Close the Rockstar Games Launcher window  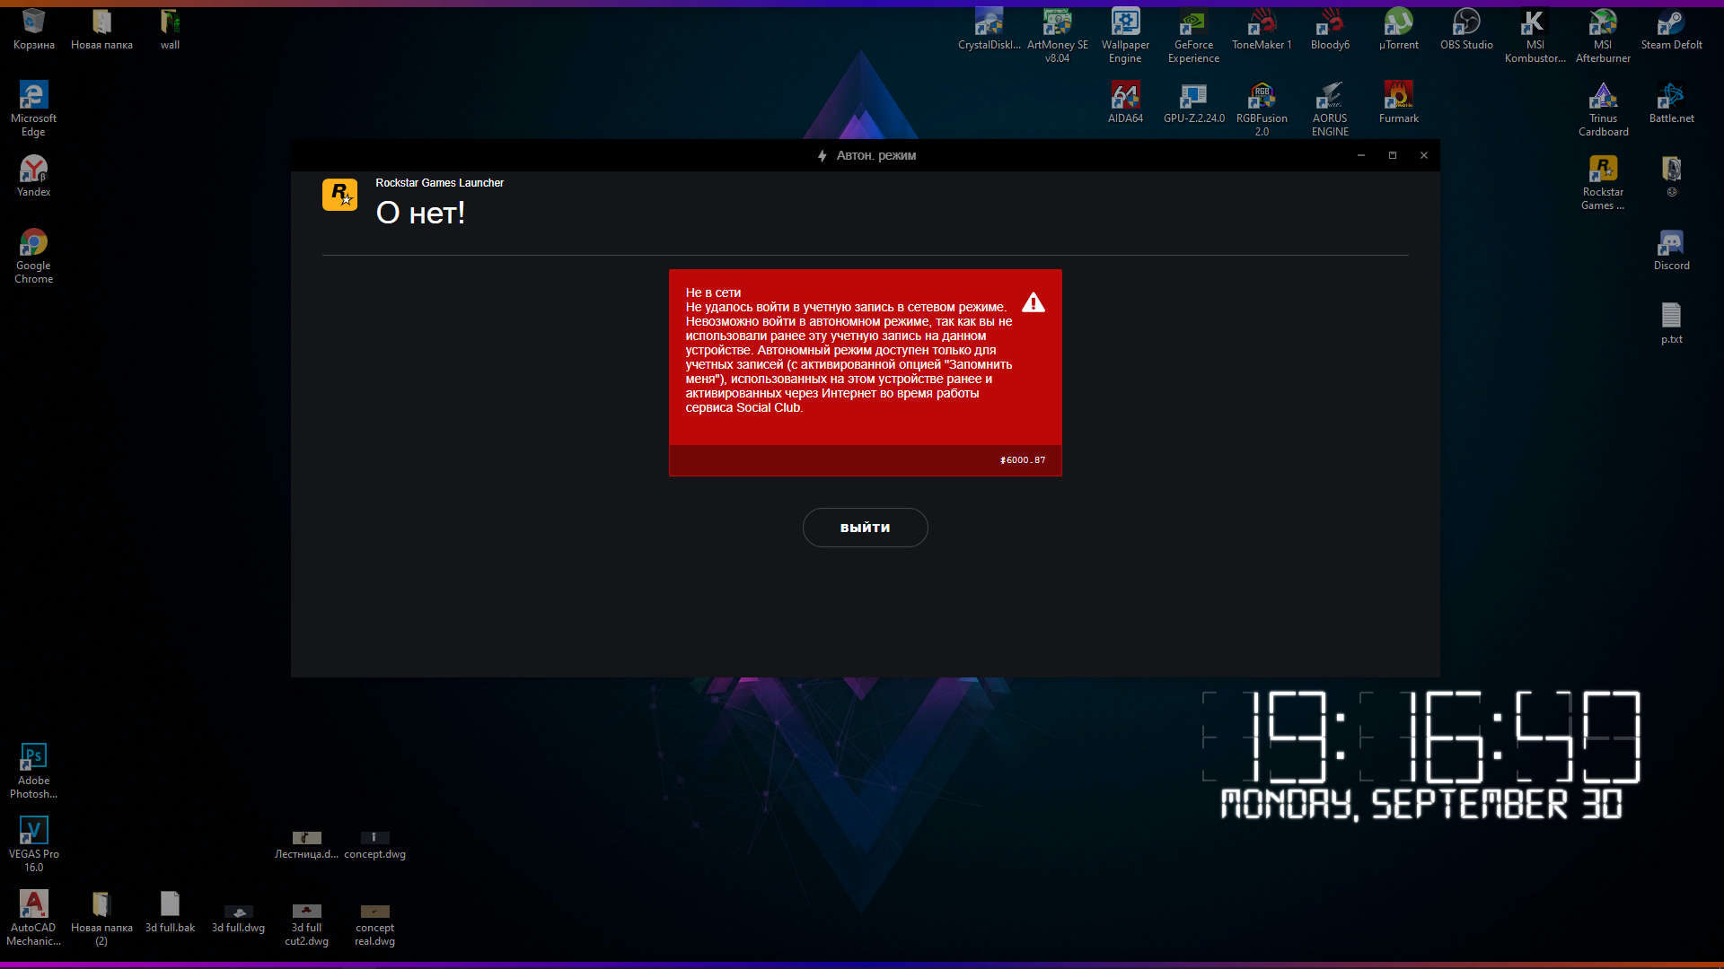1424,155
